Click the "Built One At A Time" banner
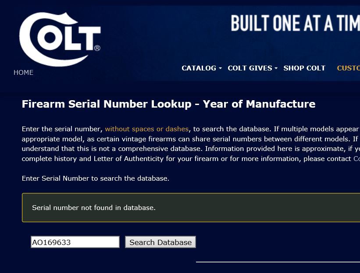 (295, 23)
